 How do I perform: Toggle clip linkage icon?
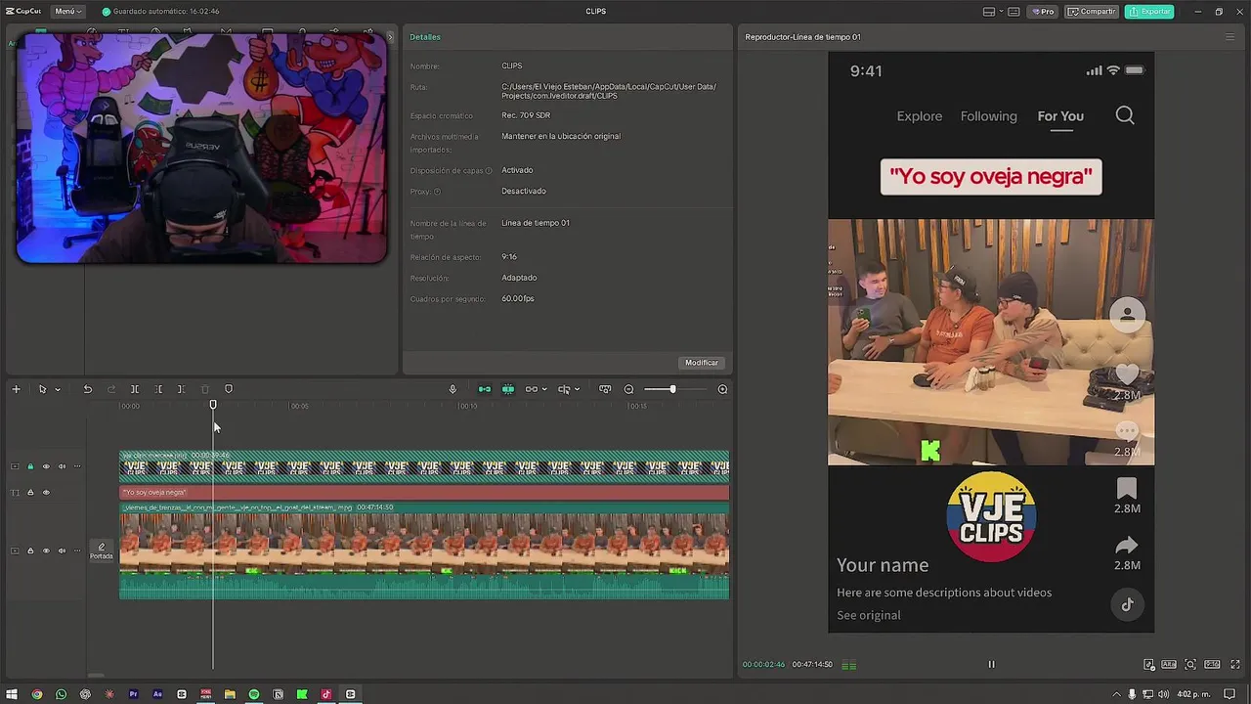[x=532, y=389]
